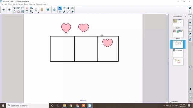Open the add-ons puzzle piece icon

[54, 10]
